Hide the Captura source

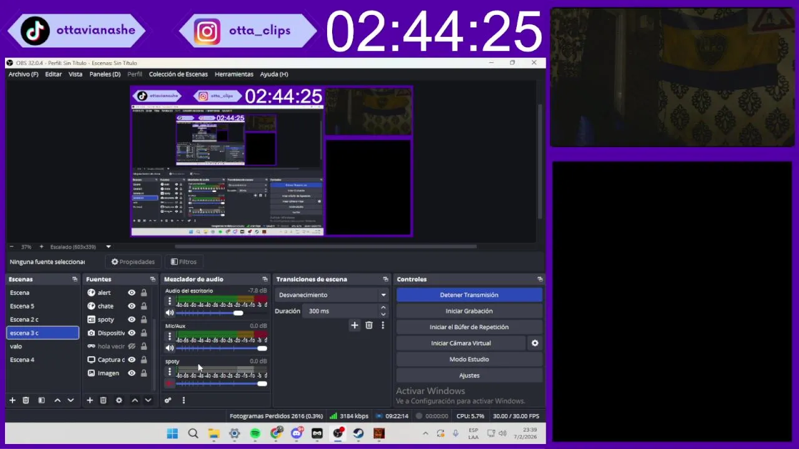point(132,360)
